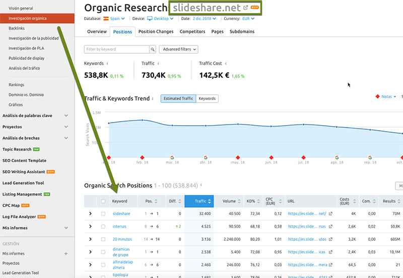This screenshot has height=278, width=403.
Task: Open Backlinks in the sidebar
Action: (x=17, y=28)
